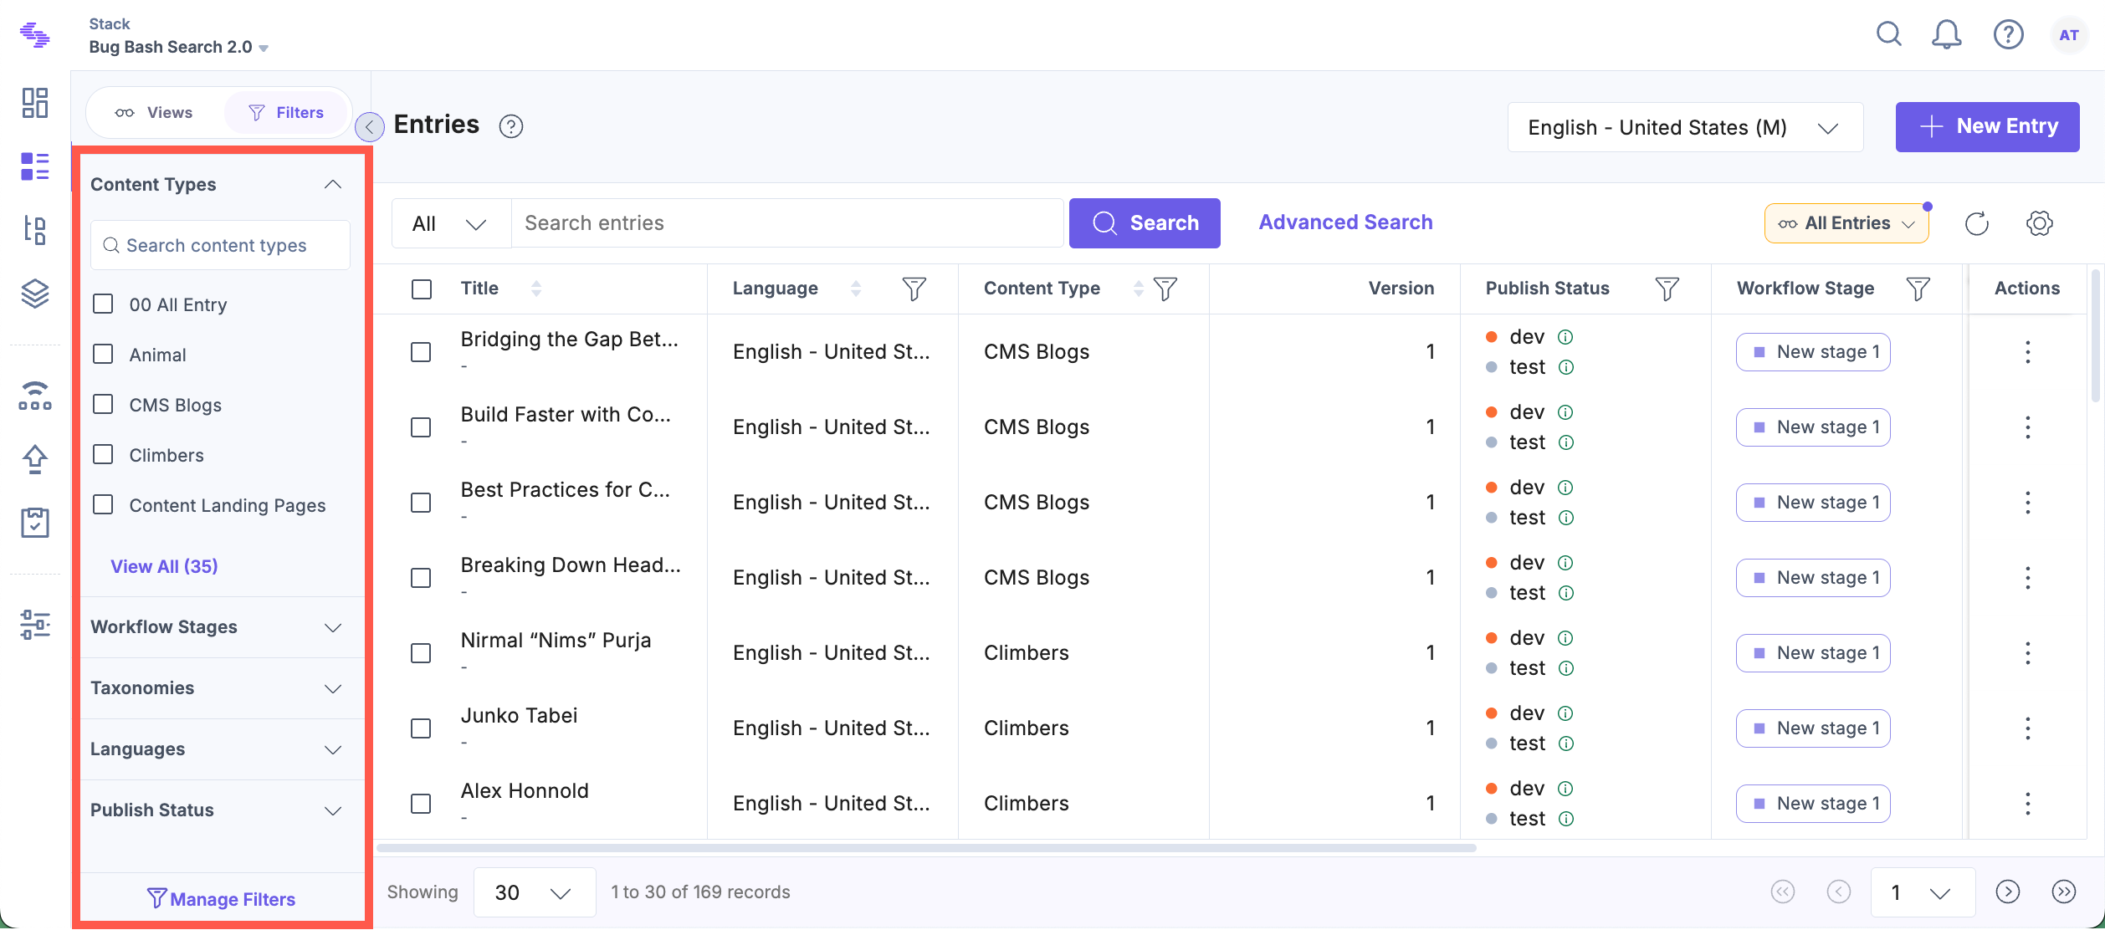Check the CMS Blogs content type filter
Viewport: 2105px width, 930px height.
pyautogui.click(x=103, y=404)
